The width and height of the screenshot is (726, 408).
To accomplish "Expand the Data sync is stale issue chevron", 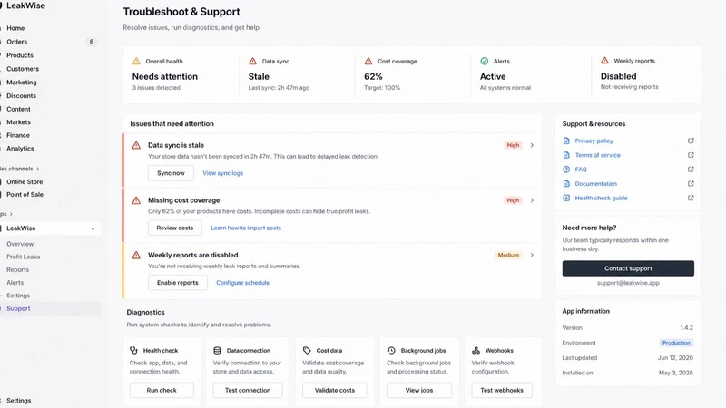I will tap(532, 145).
